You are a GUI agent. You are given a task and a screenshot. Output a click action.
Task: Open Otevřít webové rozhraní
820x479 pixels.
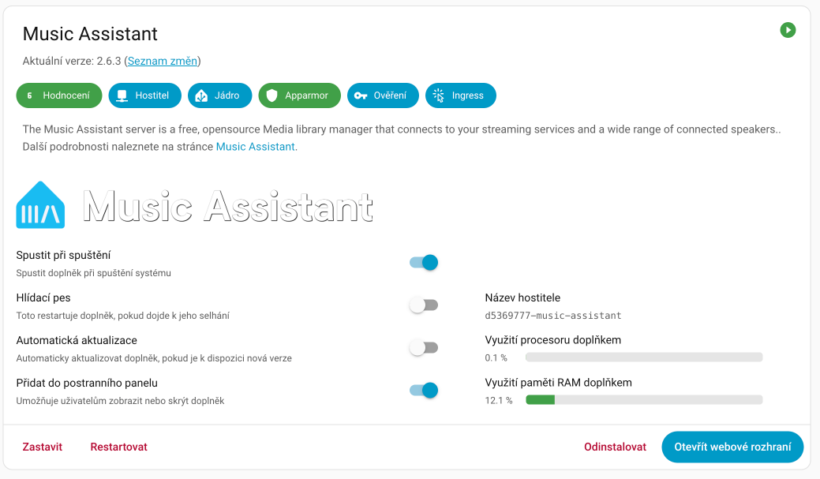tap(732, 447)
